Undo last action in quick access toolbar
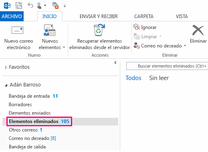Image resolution: width=208 pixels, height=152 pixels. [x=30, y=6]
